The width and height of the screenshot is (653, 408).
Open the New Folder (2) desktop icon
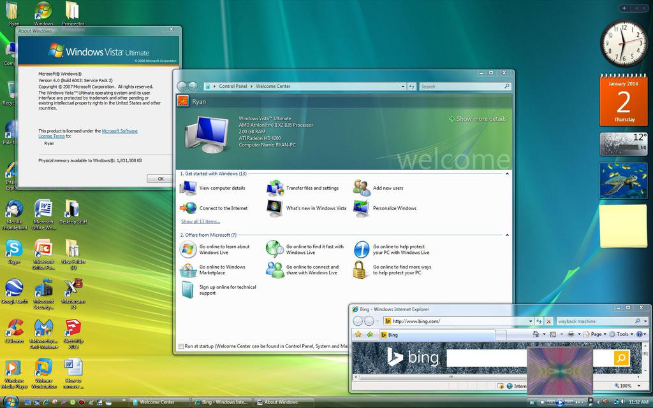tap(73, 254)
